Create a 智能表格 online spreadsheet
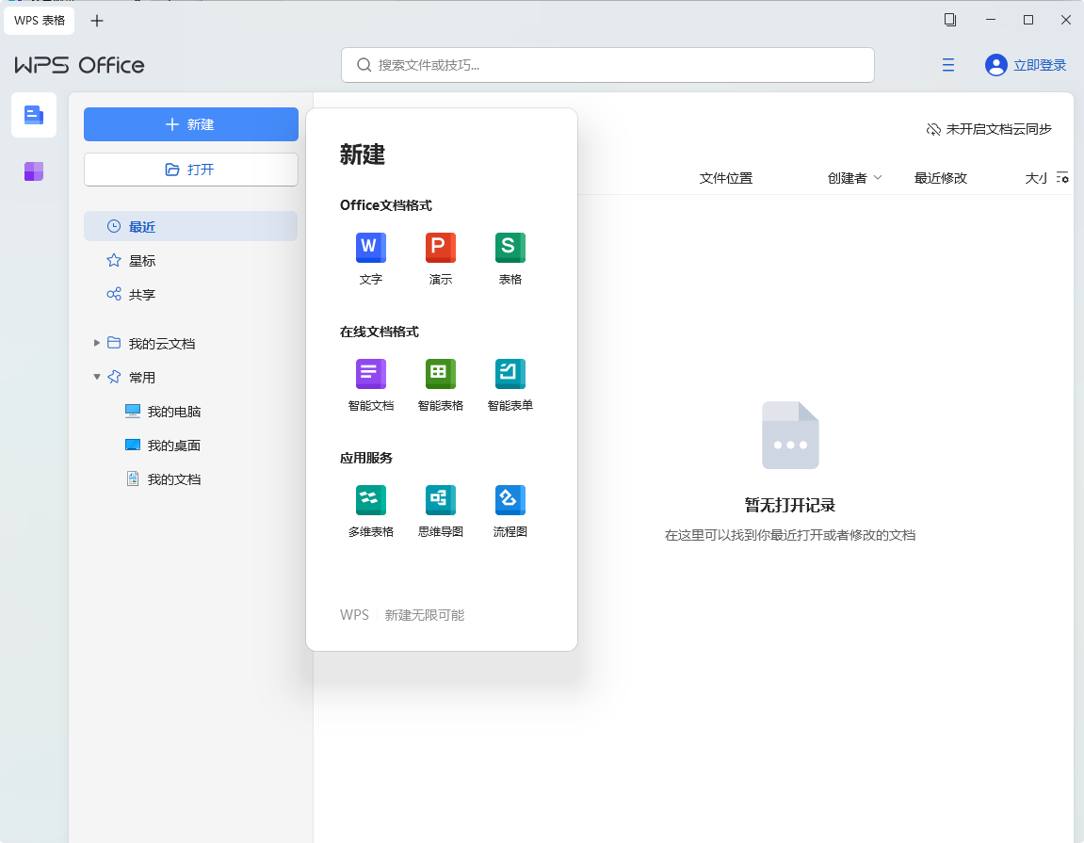The image size is (1084, 843). (441, 385)
